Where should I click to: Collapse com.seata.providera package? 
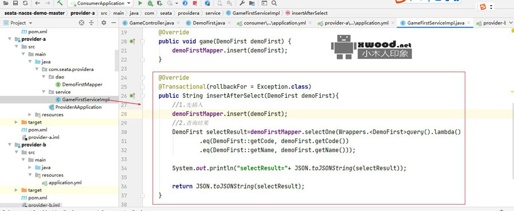tap(37, 69)
